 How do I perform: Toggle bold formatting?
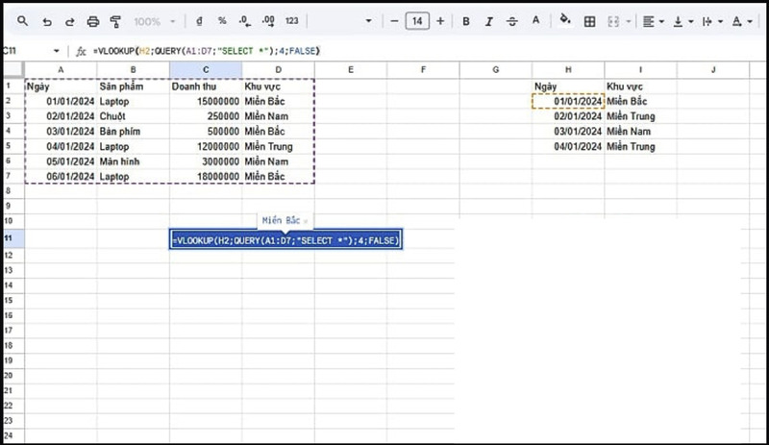[466, 21]
